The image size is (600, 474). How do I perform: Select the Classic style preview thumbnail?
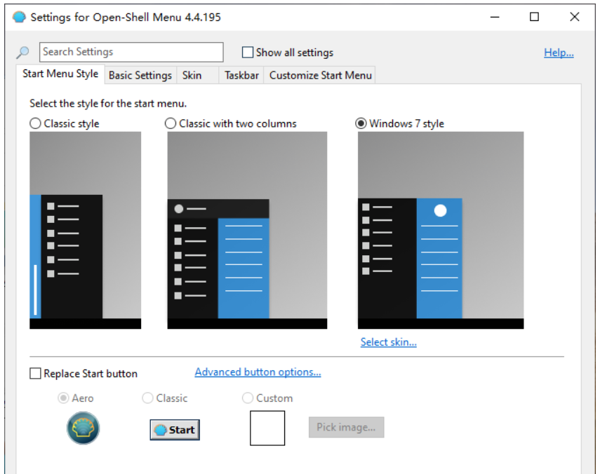point(85,230)
